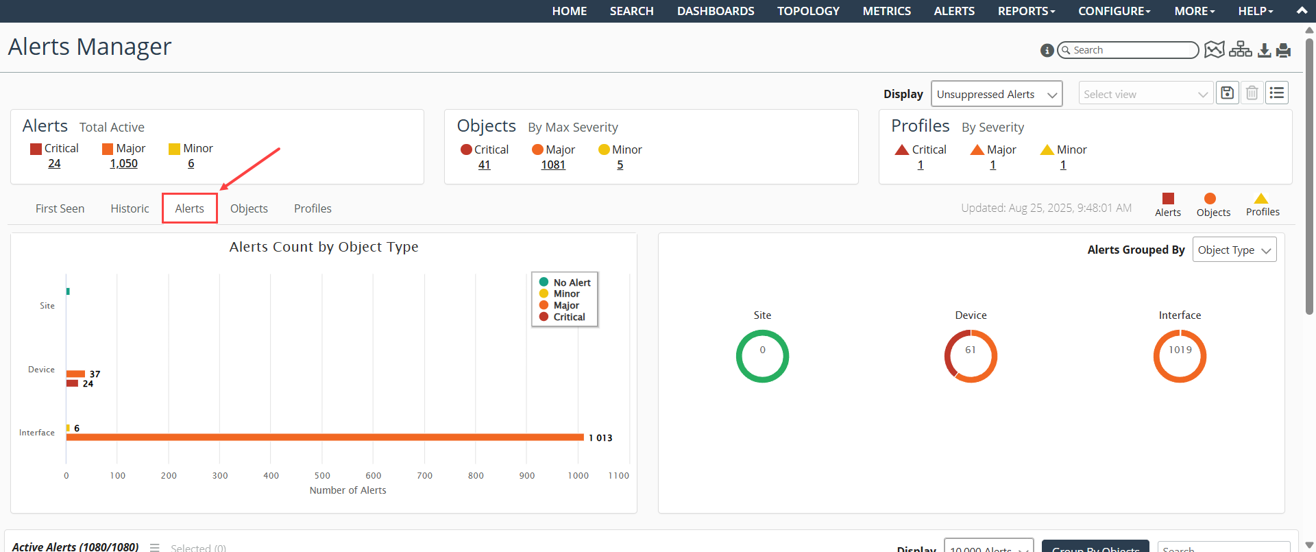1316x552 pixels.
Task: Open the map view icon
Action: point(1214,50)
